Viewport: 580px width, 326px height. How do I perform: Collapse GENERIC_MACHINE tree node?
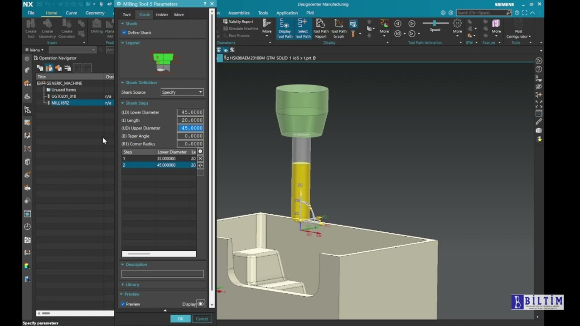39,83
